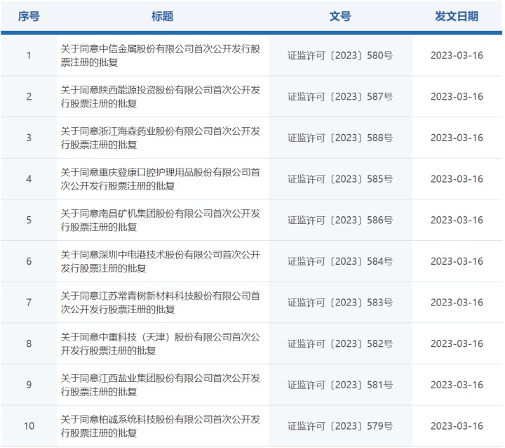Screen dimensions: 505x448
Task: Open the 柏诚系统科技 approval notice
Action: 160,426
